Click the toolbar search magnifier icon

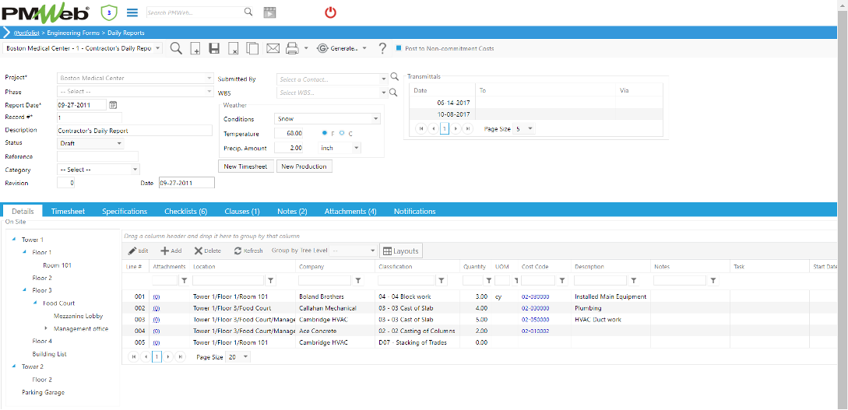click(x=176, y=48)
